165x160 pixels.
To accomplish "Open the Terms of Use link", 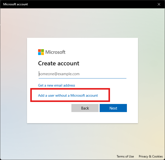I will pyautogui.click(x=125, y=156).
